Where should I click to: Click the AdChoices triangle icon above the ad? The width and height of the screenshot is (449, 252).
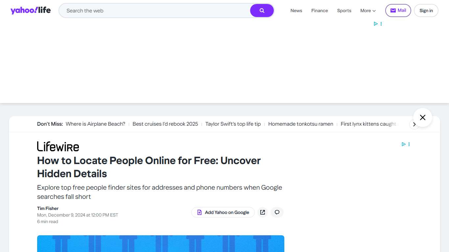[x=375, y=24]
